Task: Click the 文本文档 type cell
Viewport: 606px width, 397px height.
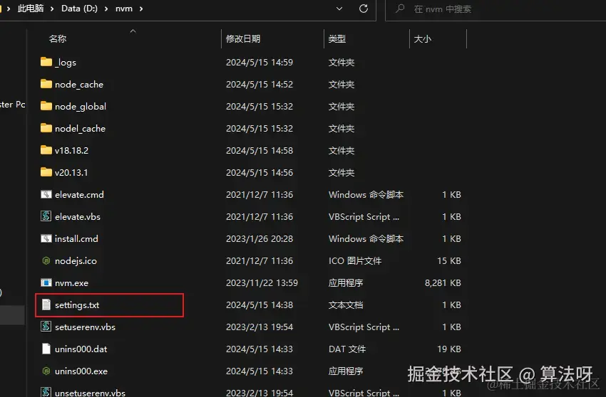Action: coord(346,305)
